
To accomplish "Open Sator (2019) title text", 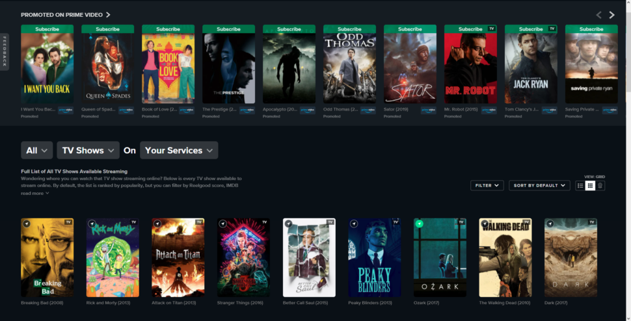I will pyautogui.click(x=396, y=109).
